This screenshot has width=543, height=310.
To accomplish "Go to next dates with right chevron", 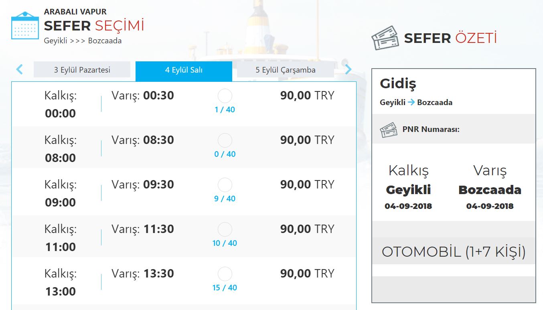I will coord(348,69).
